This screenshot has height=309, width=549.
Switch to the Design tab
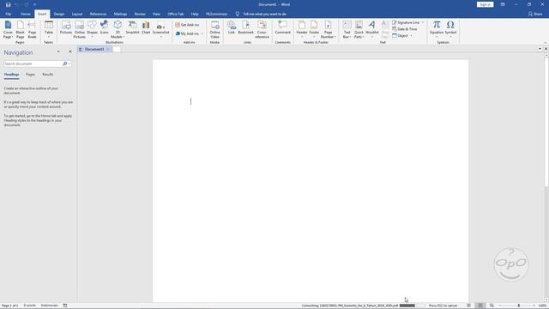(x=59, y=14)
